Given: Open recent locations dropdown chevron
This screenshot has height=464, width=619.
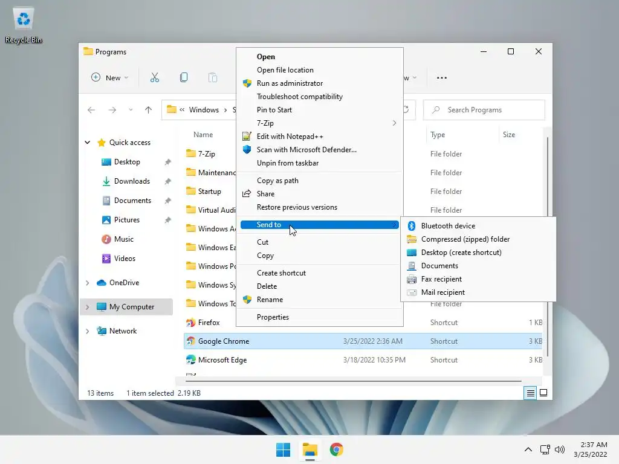Looking at the screenshot, I should coord(131,110).
